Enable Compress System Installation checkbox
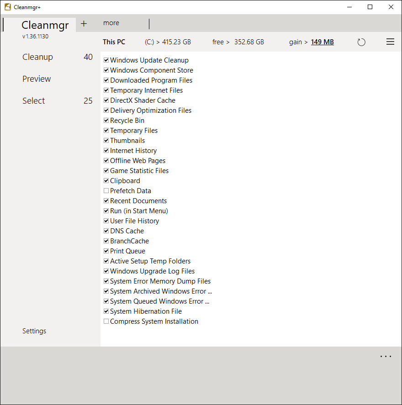This screenshot has width=402, height=405. (x=106, y=321)
